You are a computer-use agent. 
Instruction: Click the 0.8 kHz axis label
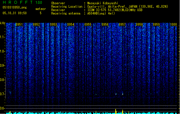2,80
